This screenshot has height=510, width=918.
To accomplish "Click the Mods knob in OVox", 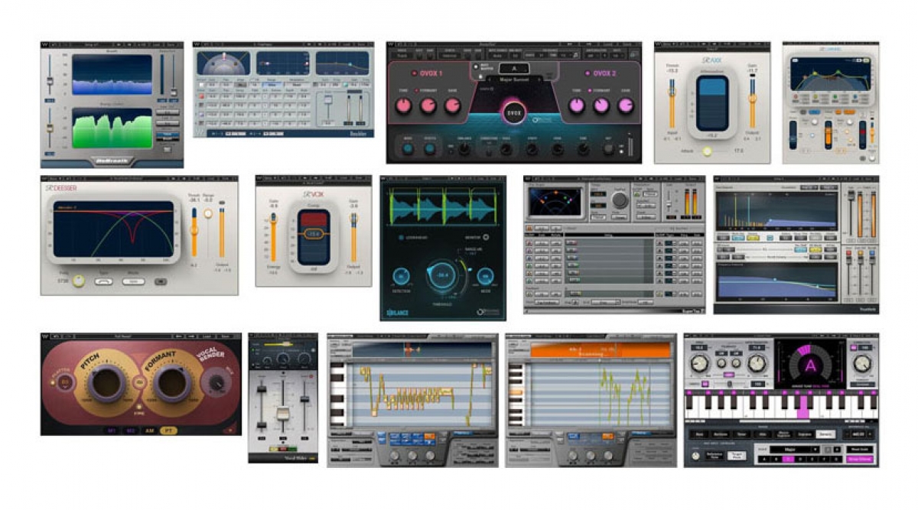I will coord(409,149).
